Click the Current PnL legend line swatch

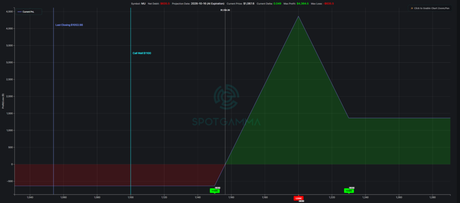(20, 12)
